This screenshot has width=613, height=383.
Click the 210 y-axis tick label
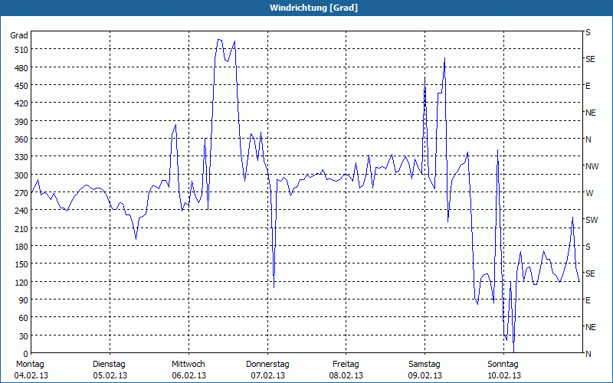(21, 228)
